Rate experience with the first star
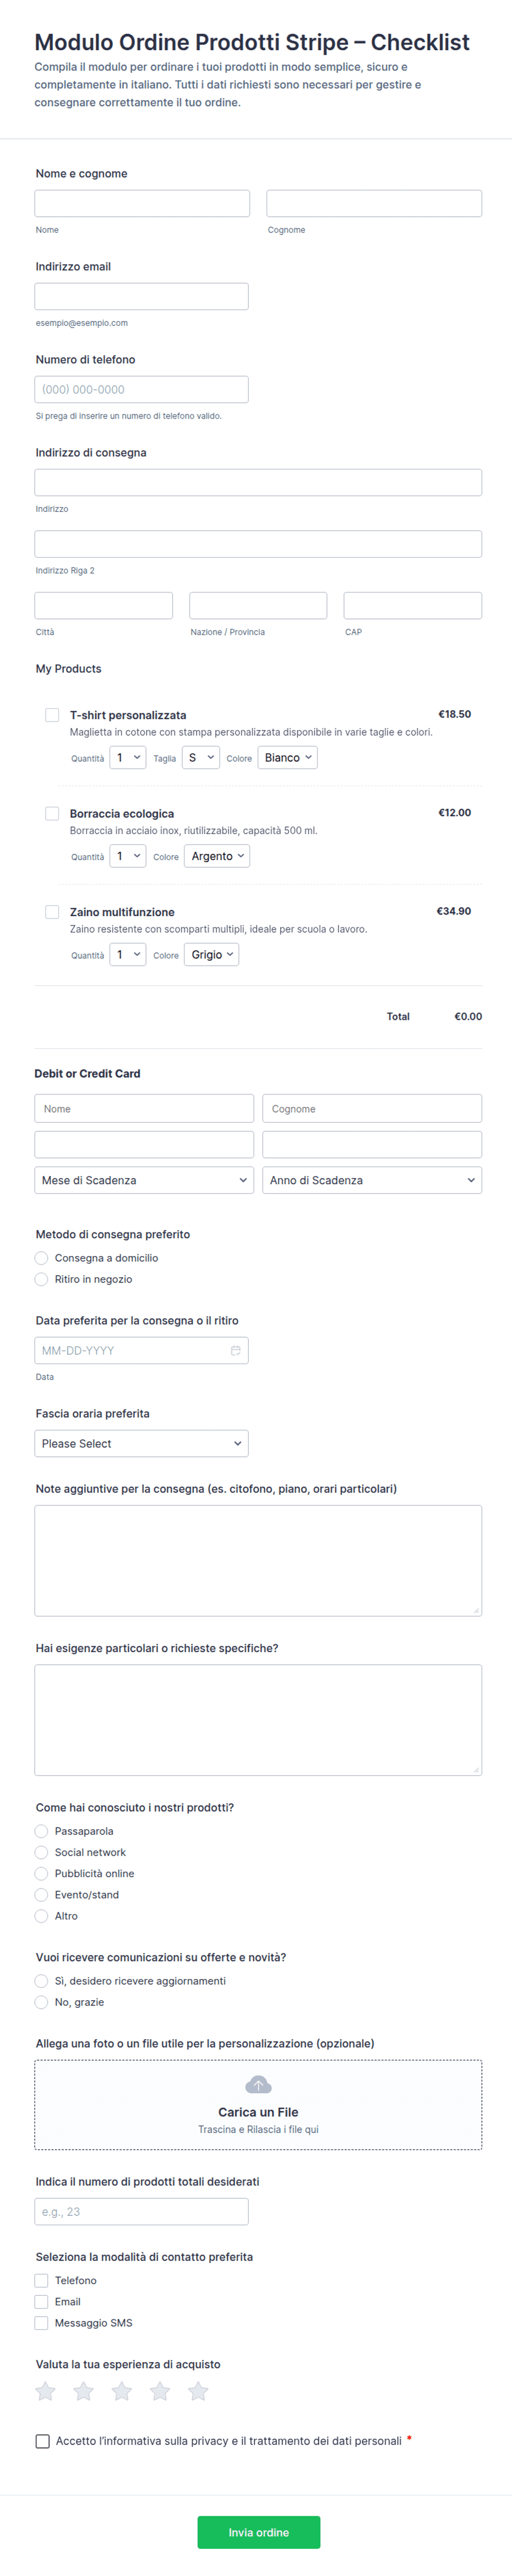The width and height of the screenshot is (512, 2576). click(46, 2390)
